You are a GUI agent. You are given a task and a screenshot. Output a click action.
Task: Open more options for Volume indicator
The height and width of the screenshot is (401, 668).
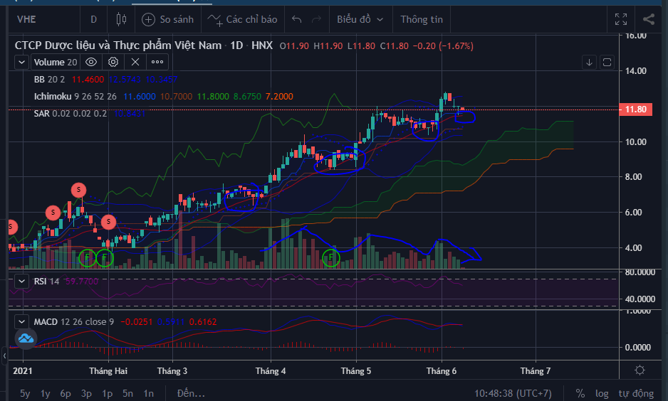157,62
